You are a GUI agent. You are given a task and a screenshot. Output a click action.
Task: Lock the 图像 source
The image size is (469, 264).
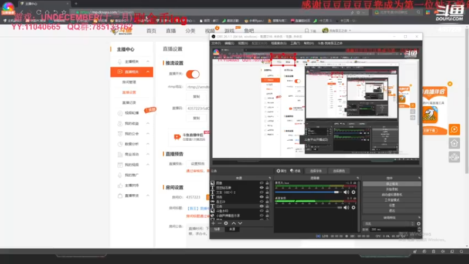point(267,183)
